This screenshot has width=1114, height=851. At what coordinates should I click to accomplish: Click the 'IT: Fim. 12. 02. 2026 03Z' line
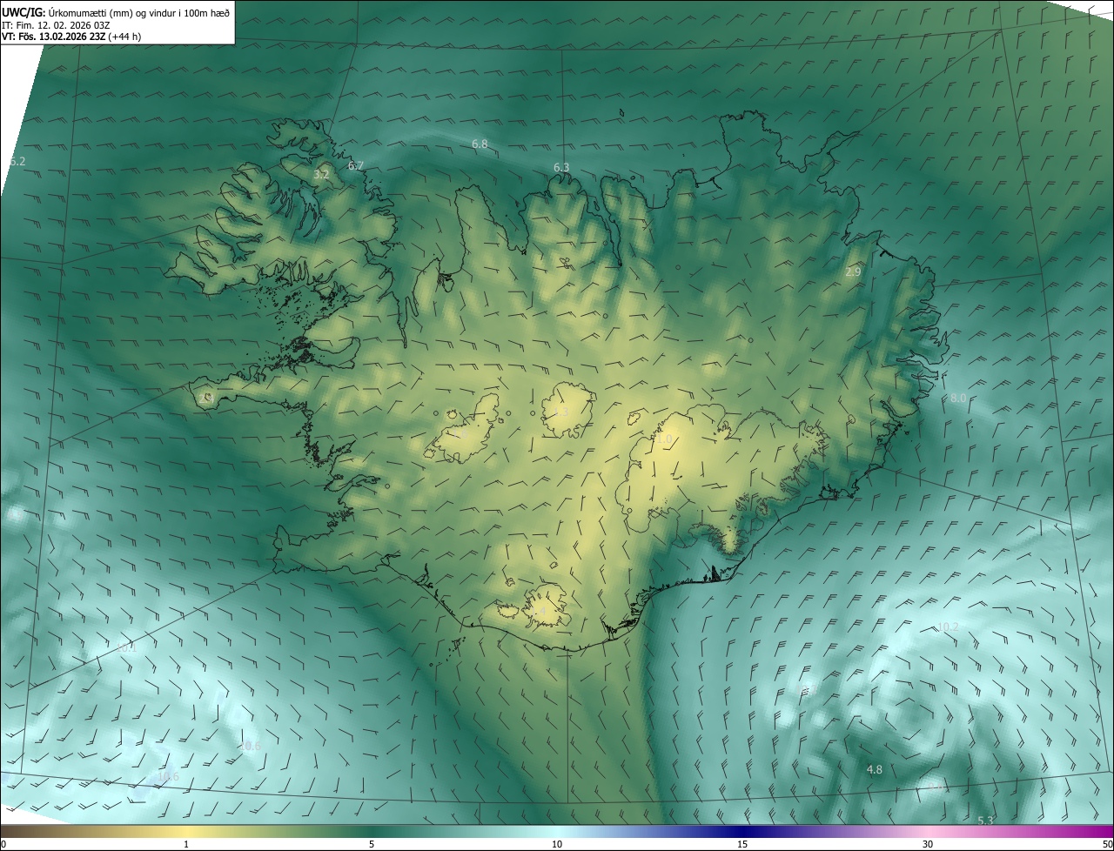(57, 24)
